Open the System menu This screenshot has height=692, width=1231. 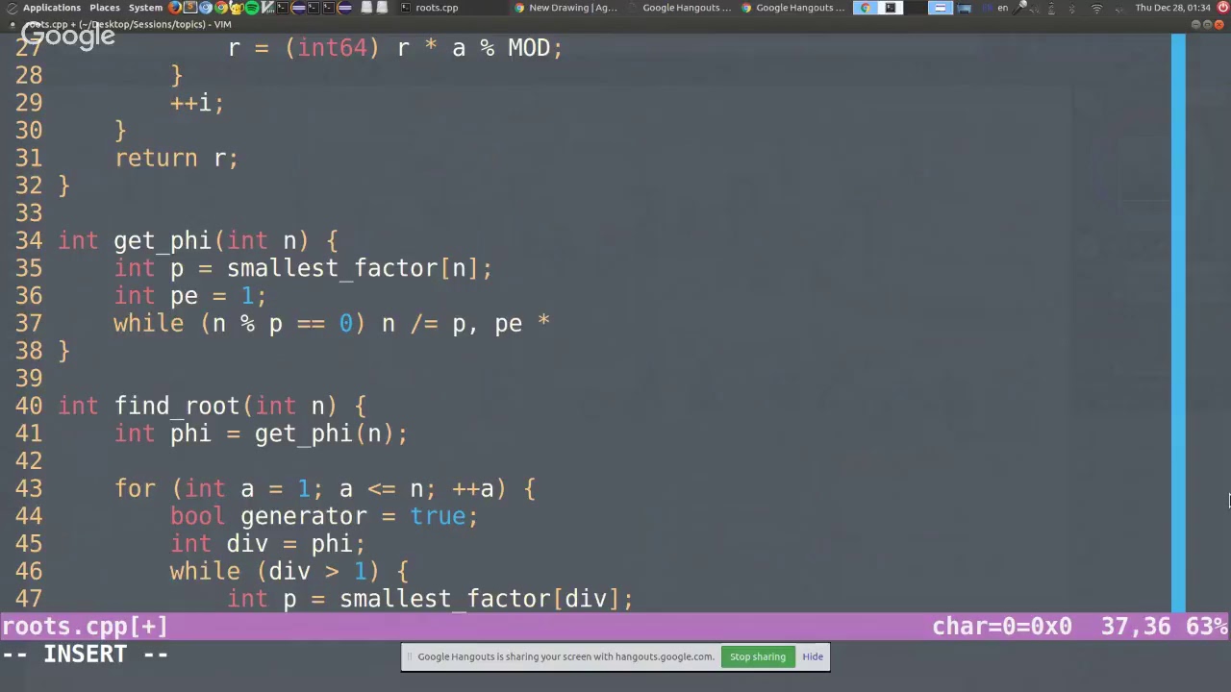(145, 8)
